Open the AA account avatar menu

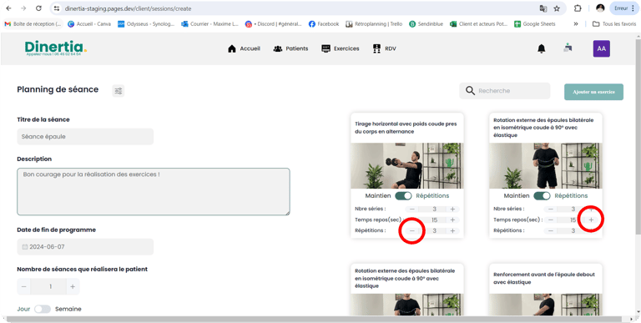coord(601,48)
